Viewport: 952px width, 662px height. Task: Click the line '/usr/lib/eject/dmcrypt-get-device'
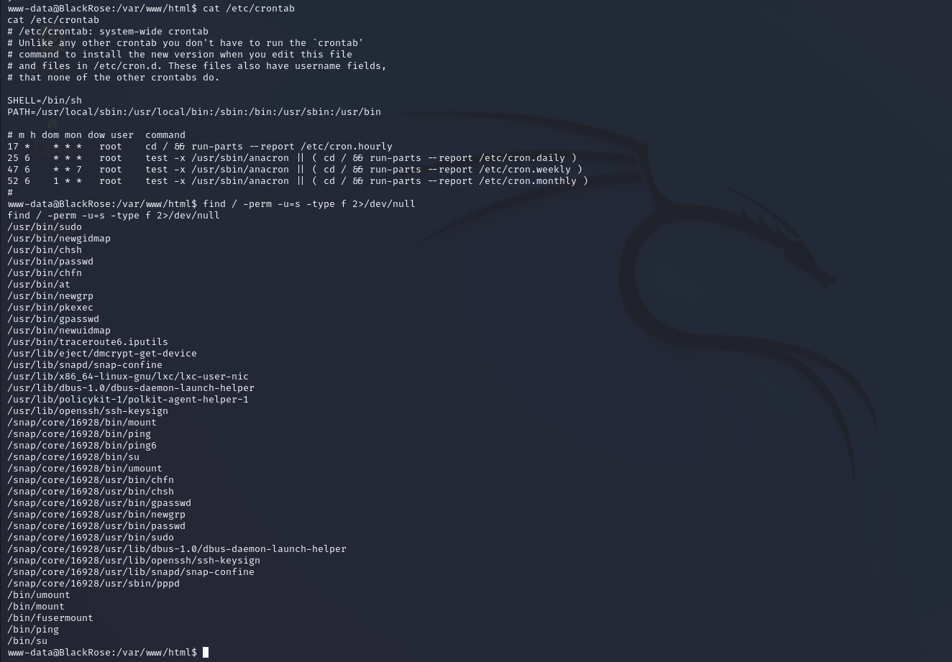(102, 353)
